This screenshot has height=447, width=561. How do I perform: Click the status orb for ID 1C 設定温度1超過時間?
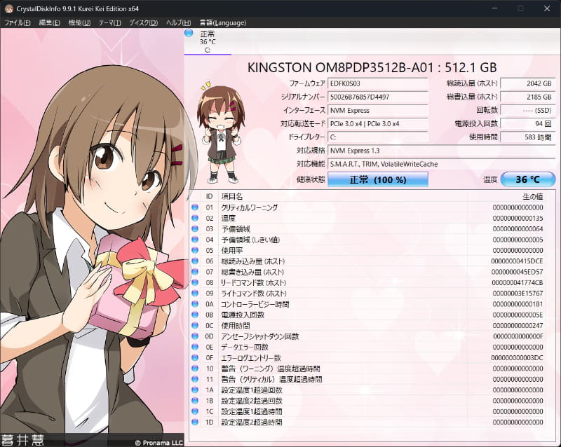point(195,411)
